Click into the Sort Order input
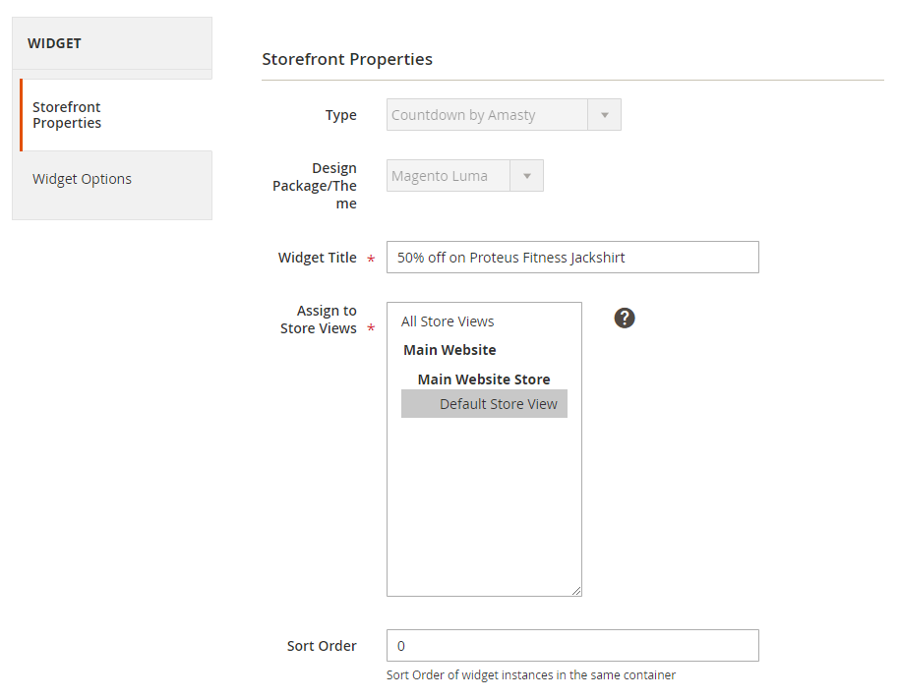The width and height of the screenshot is (898, 700). [572, 646]
